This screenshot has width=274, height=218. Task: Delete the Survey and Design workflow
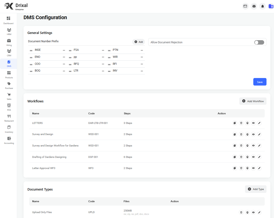241,134
